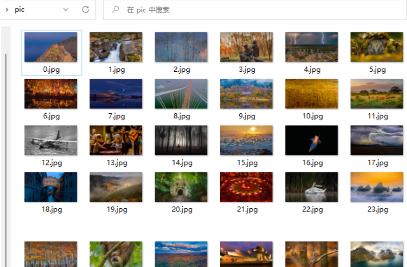The image size is (407, 267).
Task: Click the file name 8.jpg
Action: click(x=182, y=116)
